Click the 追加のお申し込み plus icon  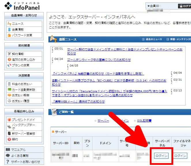[9, 59]
